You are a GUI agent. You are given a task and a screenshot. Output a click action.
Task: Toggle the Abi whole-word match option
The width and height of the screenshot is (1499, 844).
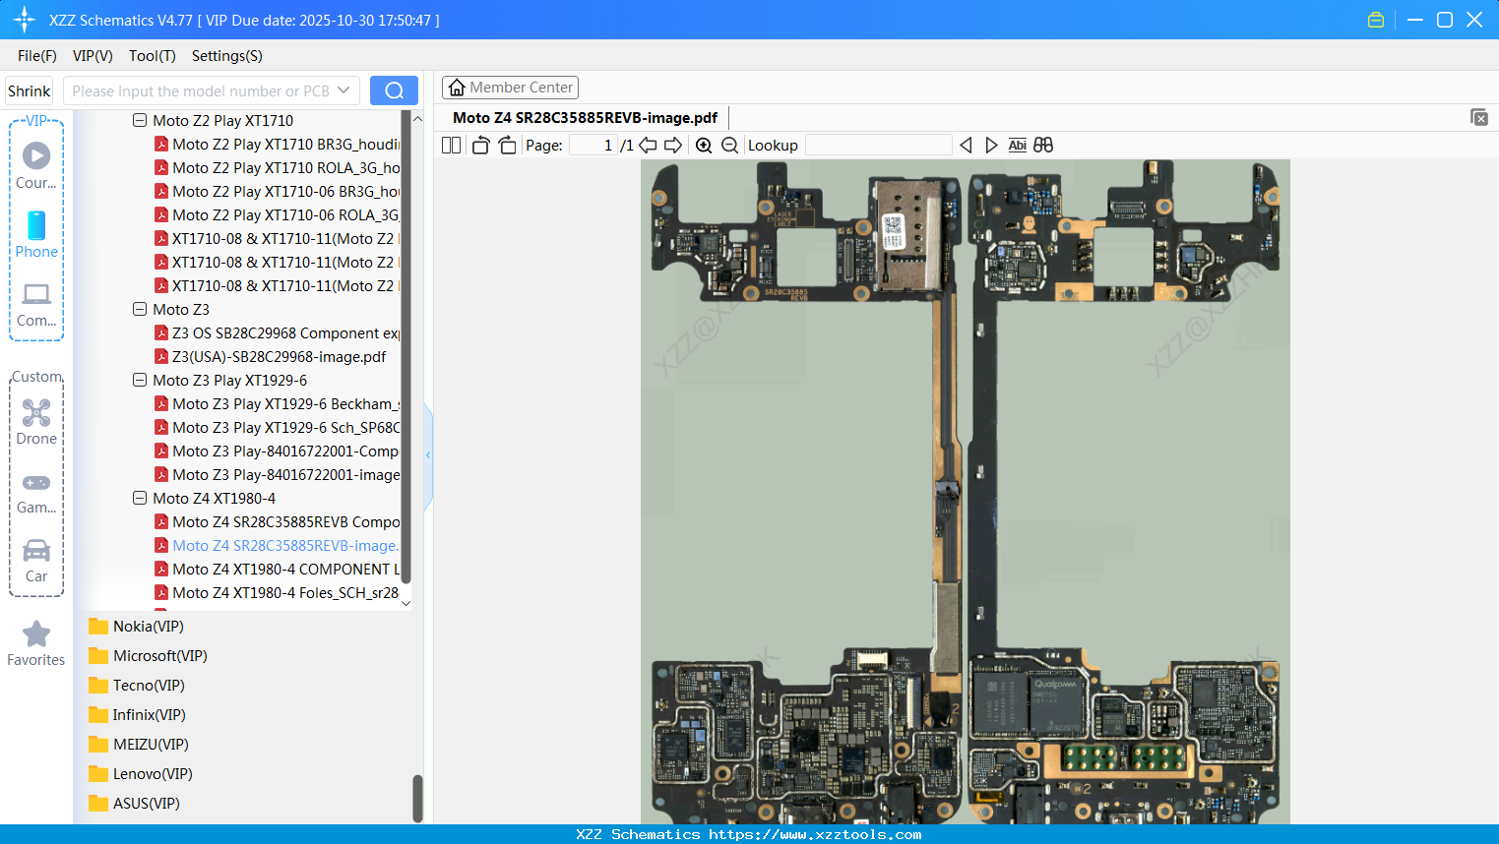pyautogui.click(x=1017, y=146)
